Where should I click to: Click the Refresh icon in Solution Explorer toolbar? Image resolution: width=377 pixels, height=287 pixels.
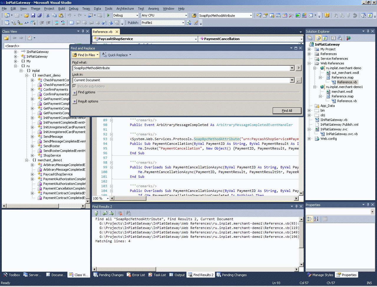[x=325, y=38]
